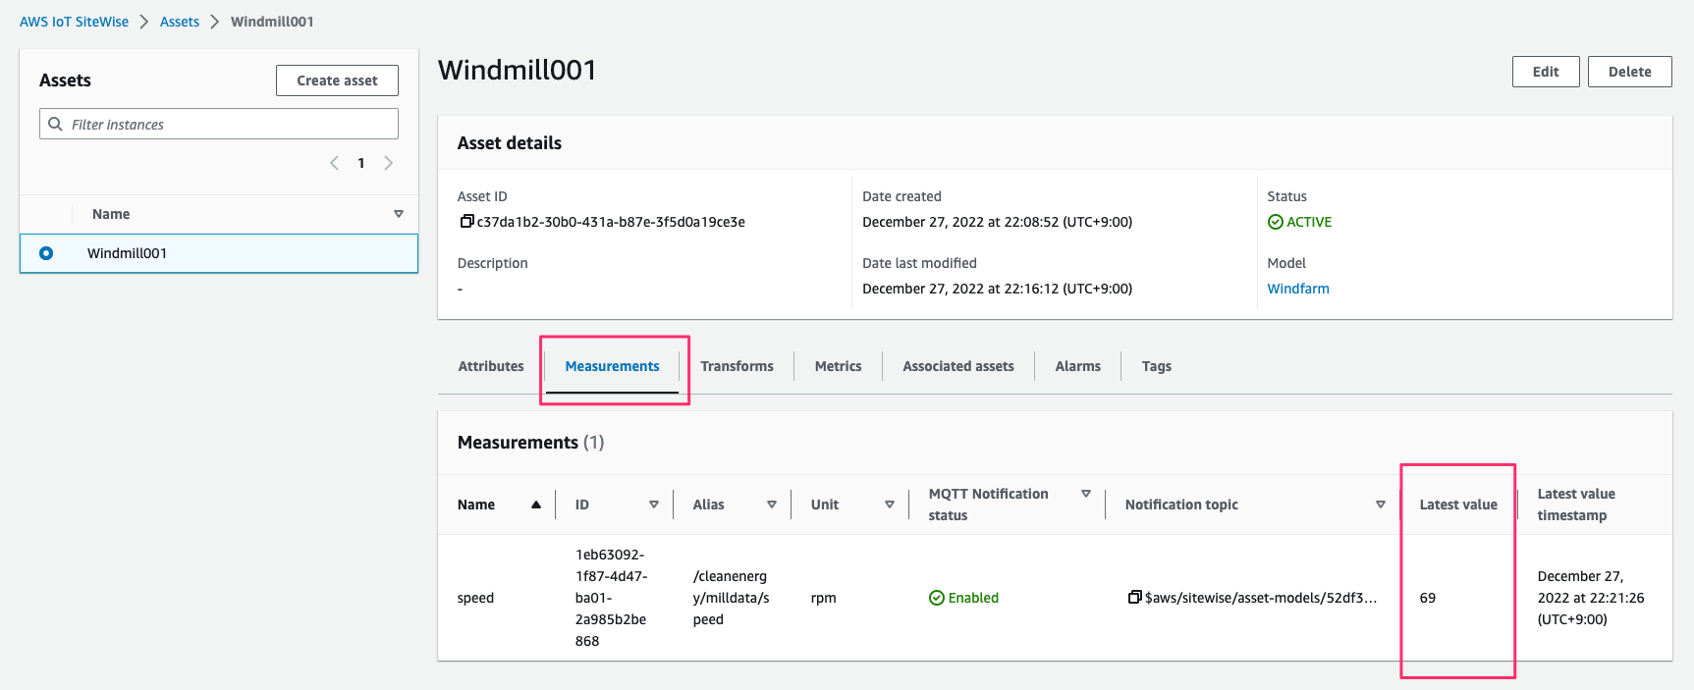Viewport: 1694px width, 690px height.
Task: Go to next page of assets
Action: 389,163
